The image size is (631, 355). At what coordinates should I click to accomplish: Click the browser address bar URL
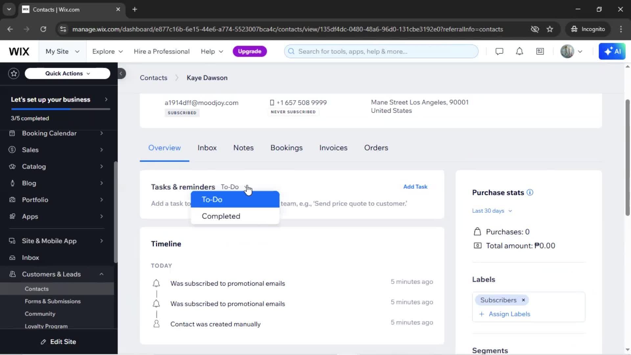pos(288,29)
